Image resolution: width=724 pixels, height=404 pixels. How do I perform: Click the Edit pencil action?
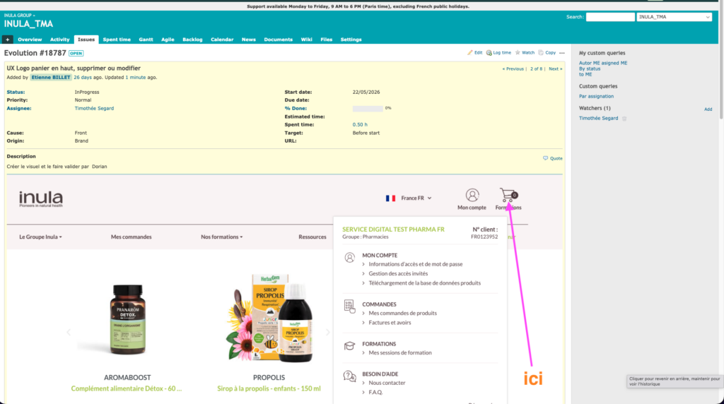pos(474,52)
